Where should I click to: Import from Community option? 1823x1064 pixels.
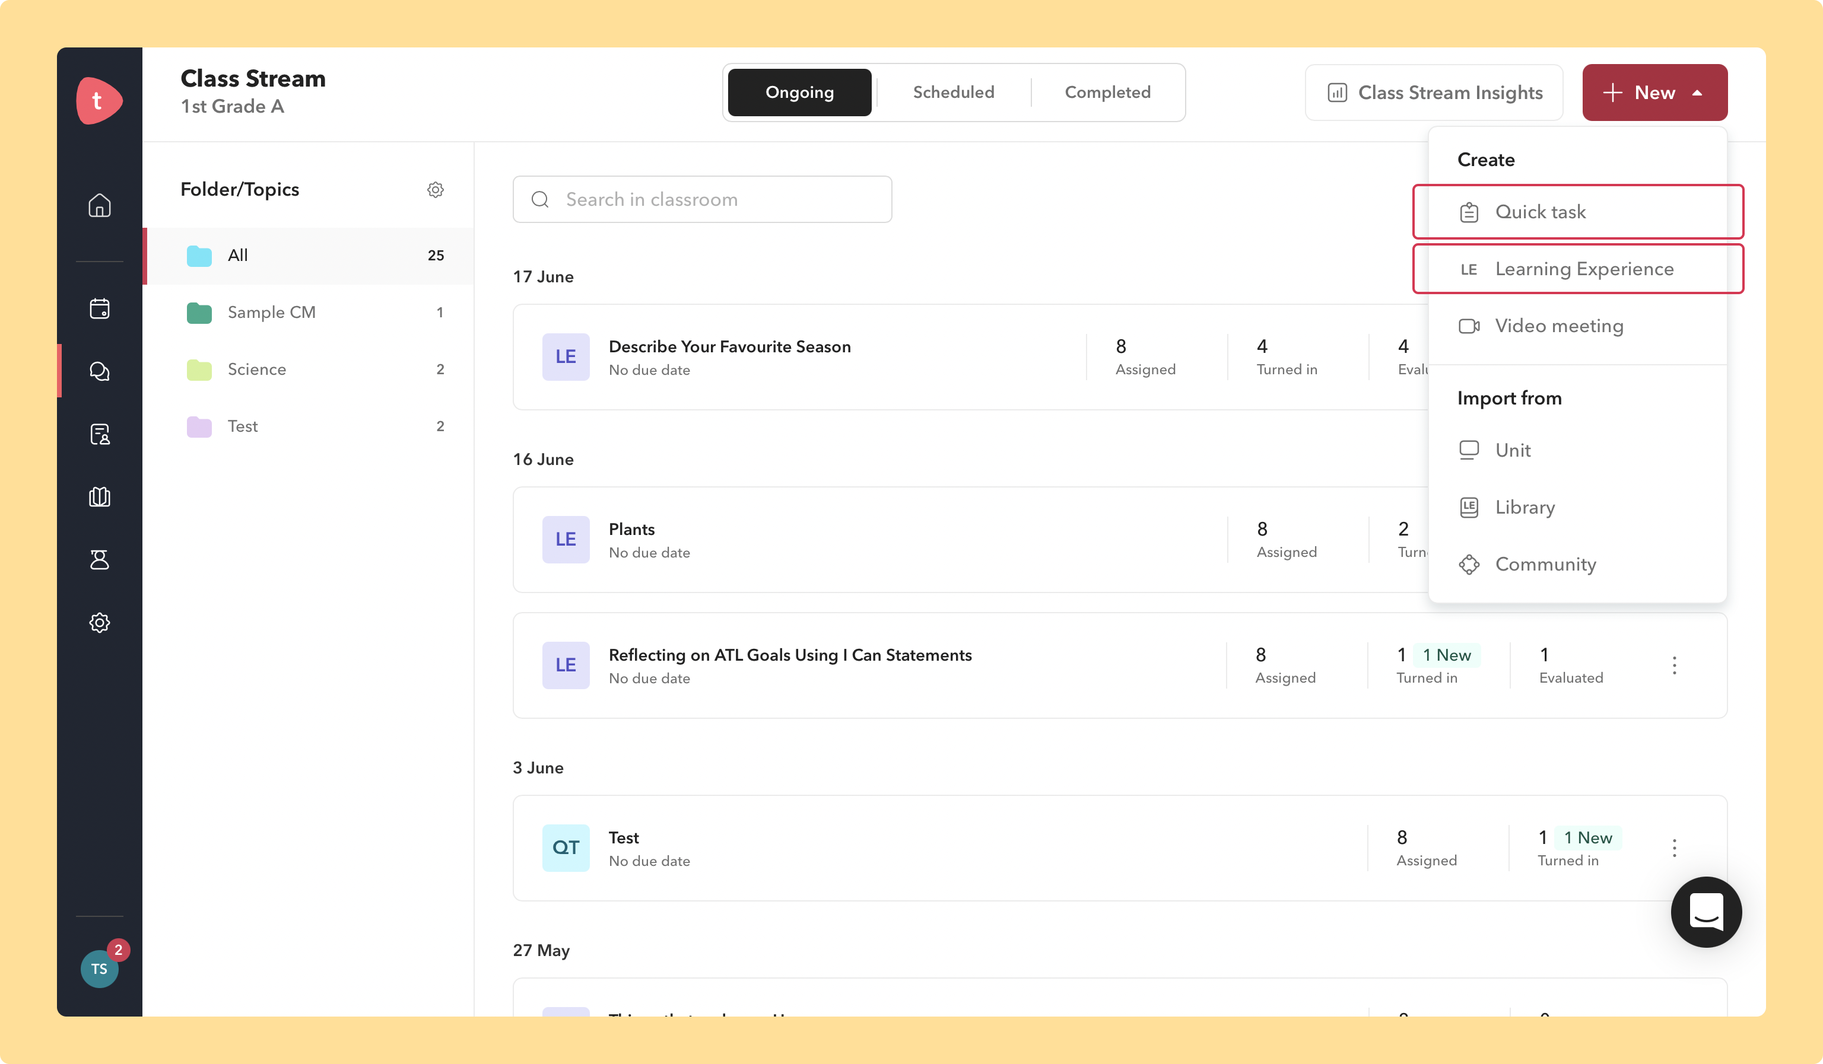click(1545, 565)
